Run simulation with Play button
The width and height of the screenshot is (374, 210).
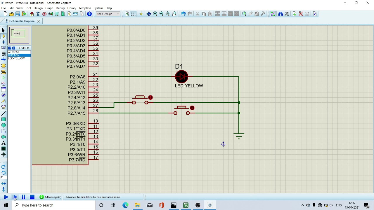point(6,197)
